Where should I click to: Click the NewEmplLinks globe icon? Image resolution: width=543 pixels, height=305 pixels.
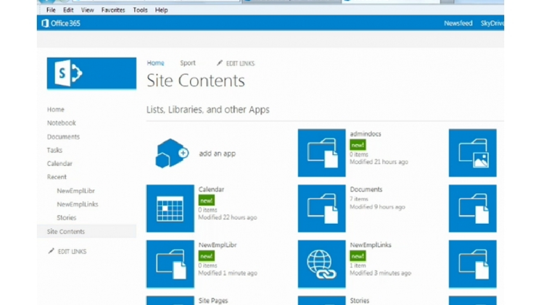point(321,264)
